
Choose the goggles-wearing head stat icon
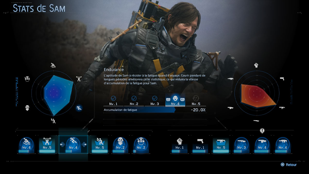141,144
